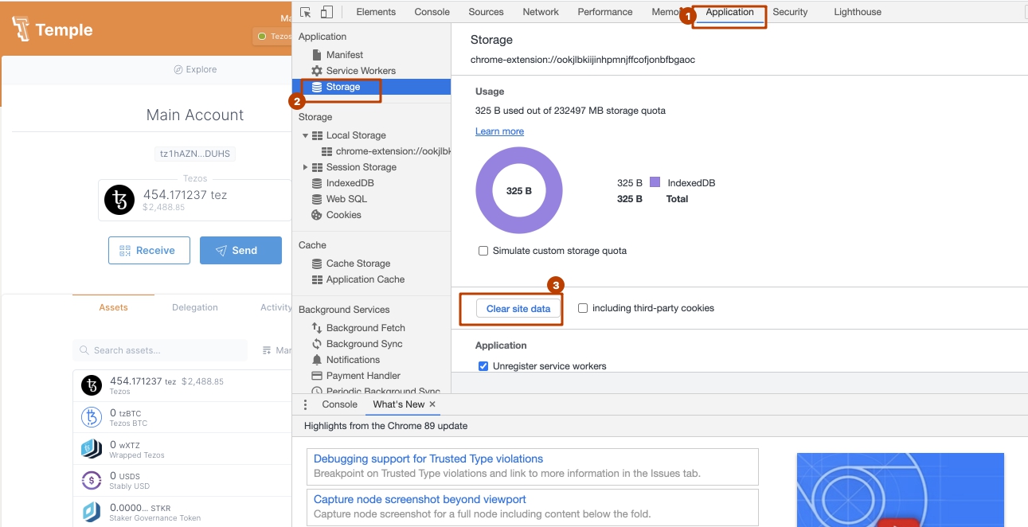Screen dimensions: 1028x527
Task: Select the chrome-extension Local Storage entry
Action: pos(386,151)
